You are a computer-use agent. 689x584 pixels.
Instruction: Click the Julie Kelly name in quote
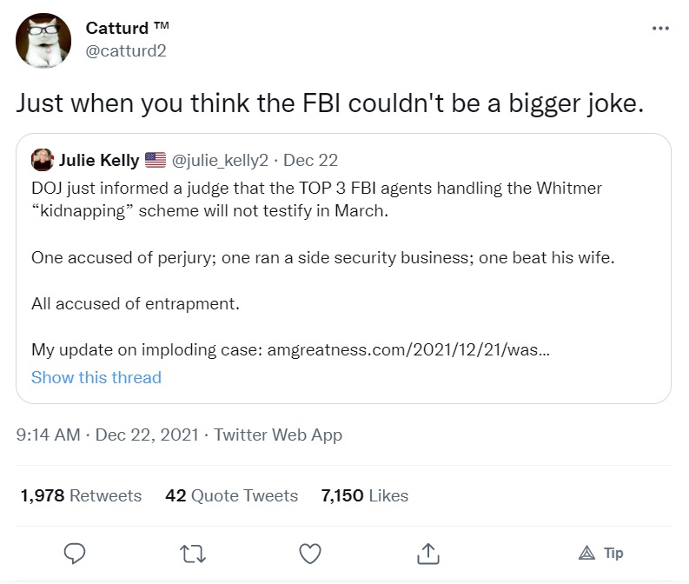click(99, 160)
